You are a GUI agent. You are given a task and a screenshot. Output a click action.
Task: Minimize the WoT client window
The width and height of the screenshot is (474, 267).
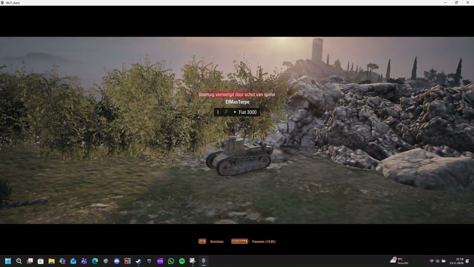click(x=445, y=3)
